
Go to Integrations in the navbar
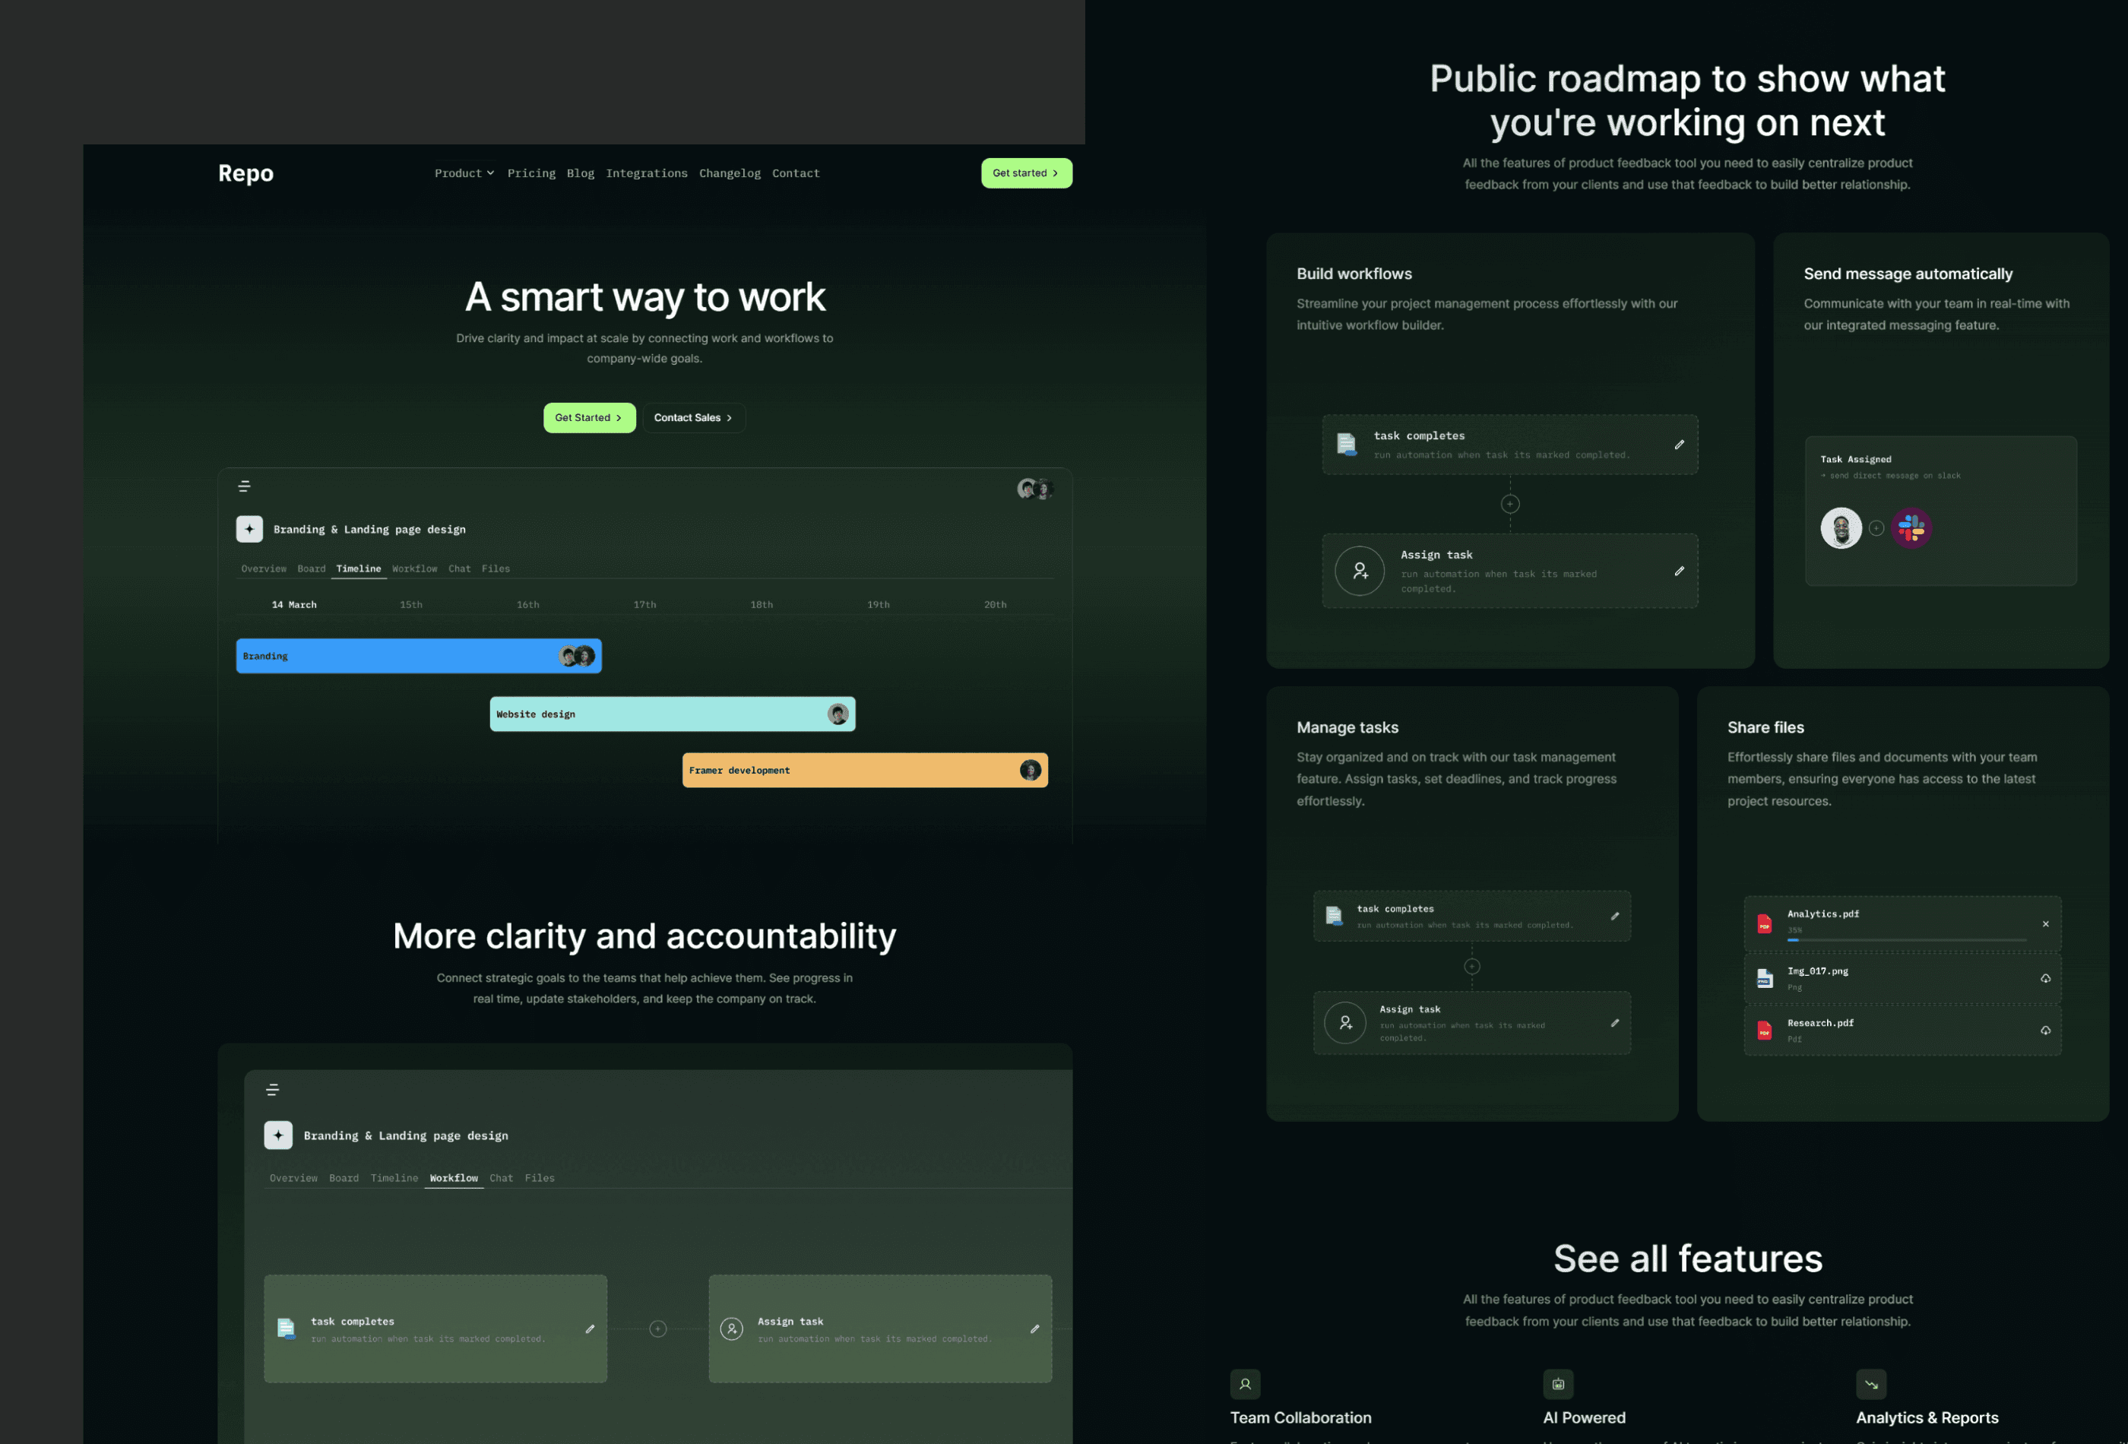pos(647,173)
